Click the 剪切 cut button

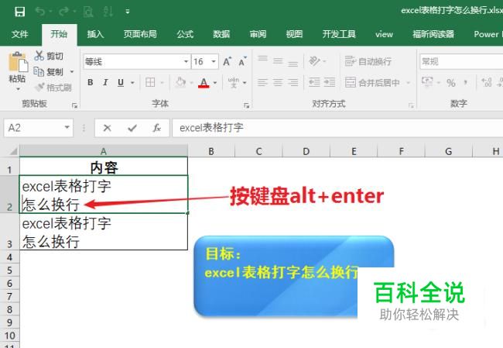(49, 56)
